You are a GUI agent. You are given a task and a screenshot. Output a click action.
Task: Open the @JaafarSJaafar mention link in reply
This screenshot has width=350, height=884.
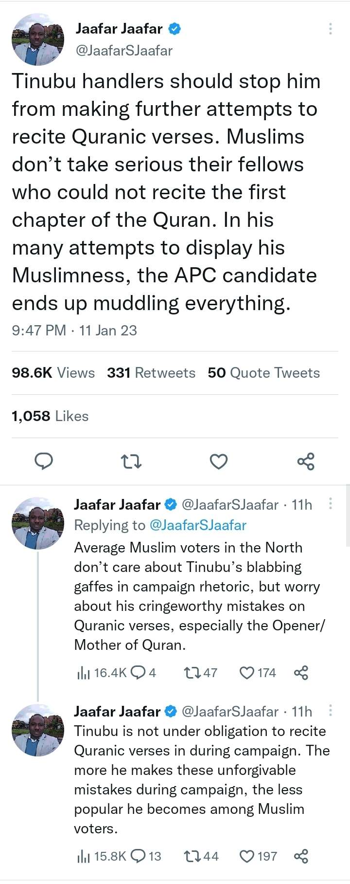click(x=198, y=525)
